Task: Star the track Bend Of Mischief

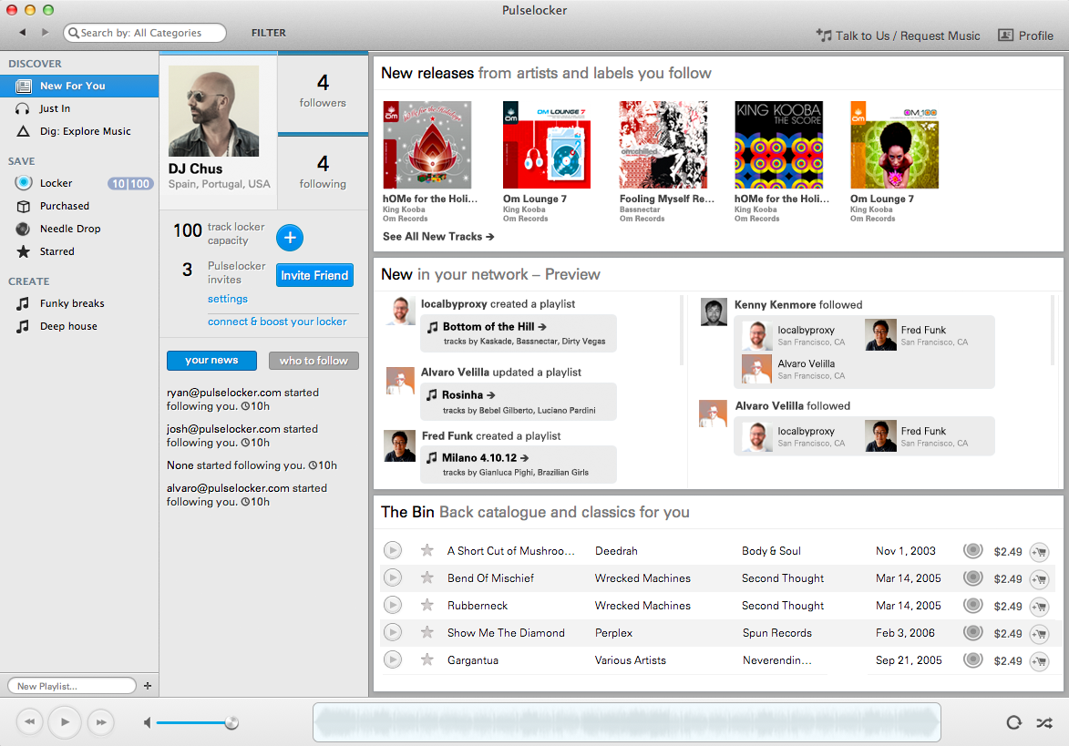Action: tap(427, 577)
